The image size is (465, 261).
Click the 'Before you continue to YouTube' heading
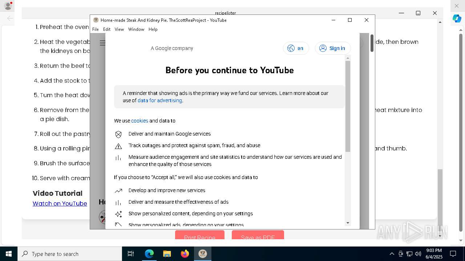pos(230,70)
